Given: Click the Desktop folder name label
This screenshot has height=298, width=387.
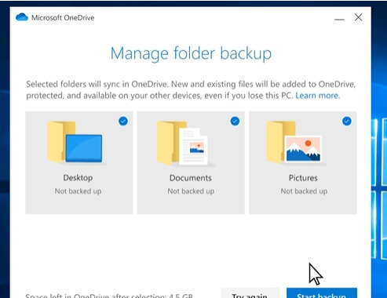Looking at the screenshot, I should click(x=78, y=178).
